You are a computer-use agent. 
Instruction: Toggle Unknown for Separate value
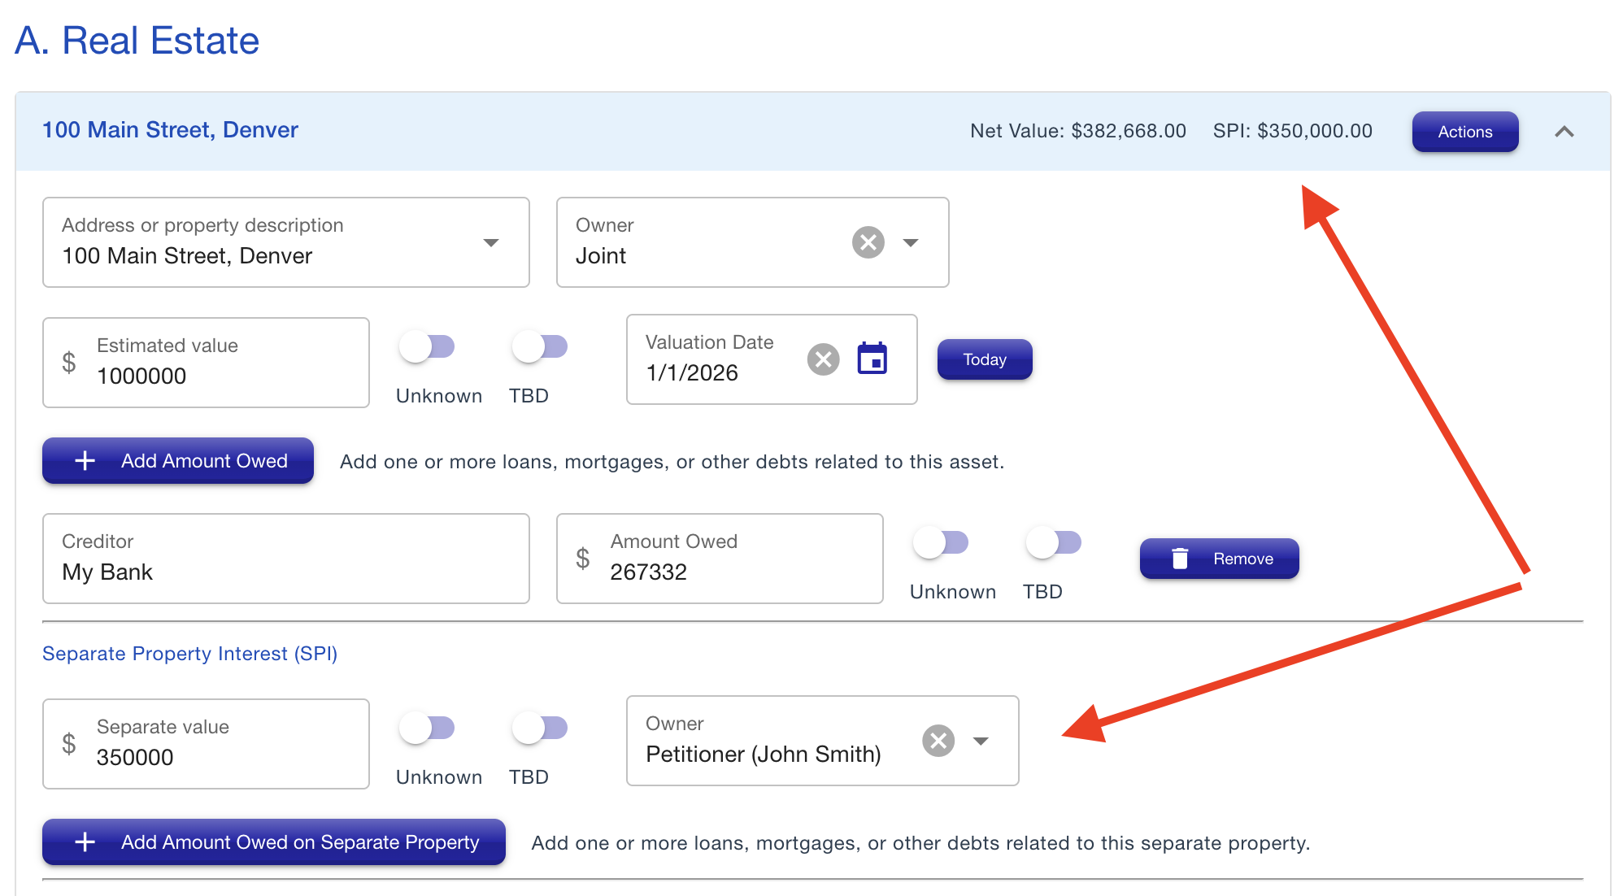(x=427, y=729)
